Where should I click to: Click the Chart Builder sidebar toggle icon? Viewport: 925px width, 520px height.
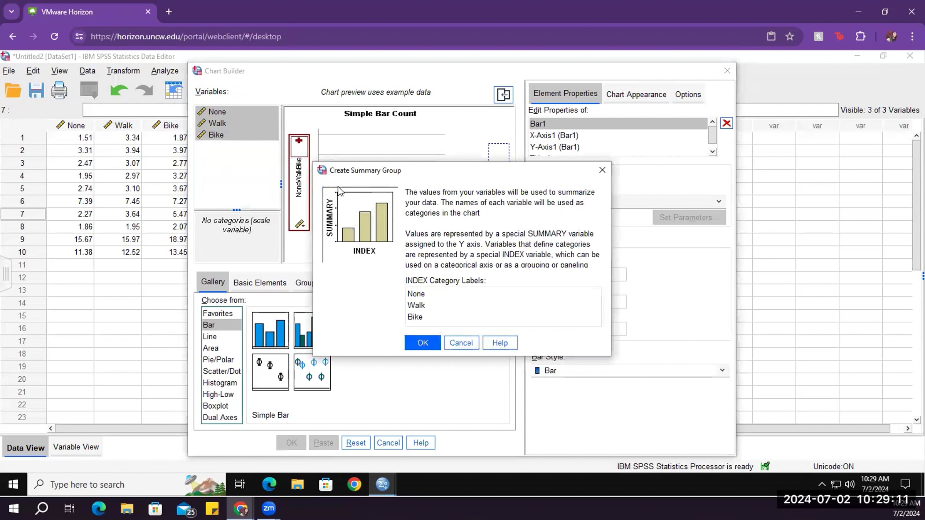click(503, 95)
